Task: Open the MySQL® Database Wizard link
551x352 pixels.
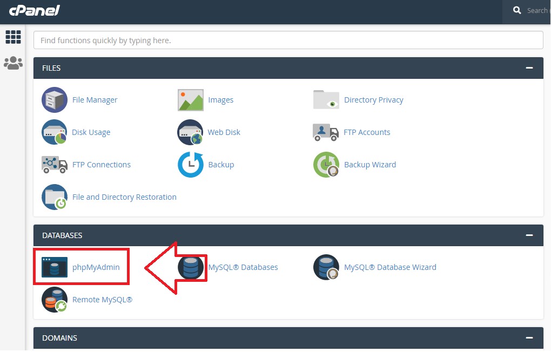Action: [x=390, y=267]
